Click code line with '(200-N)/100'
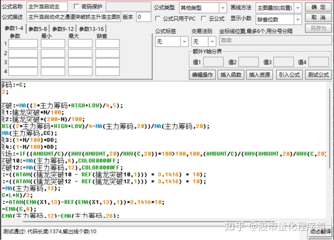This screenshot has height=240, width=334. [x=43, y=119]
